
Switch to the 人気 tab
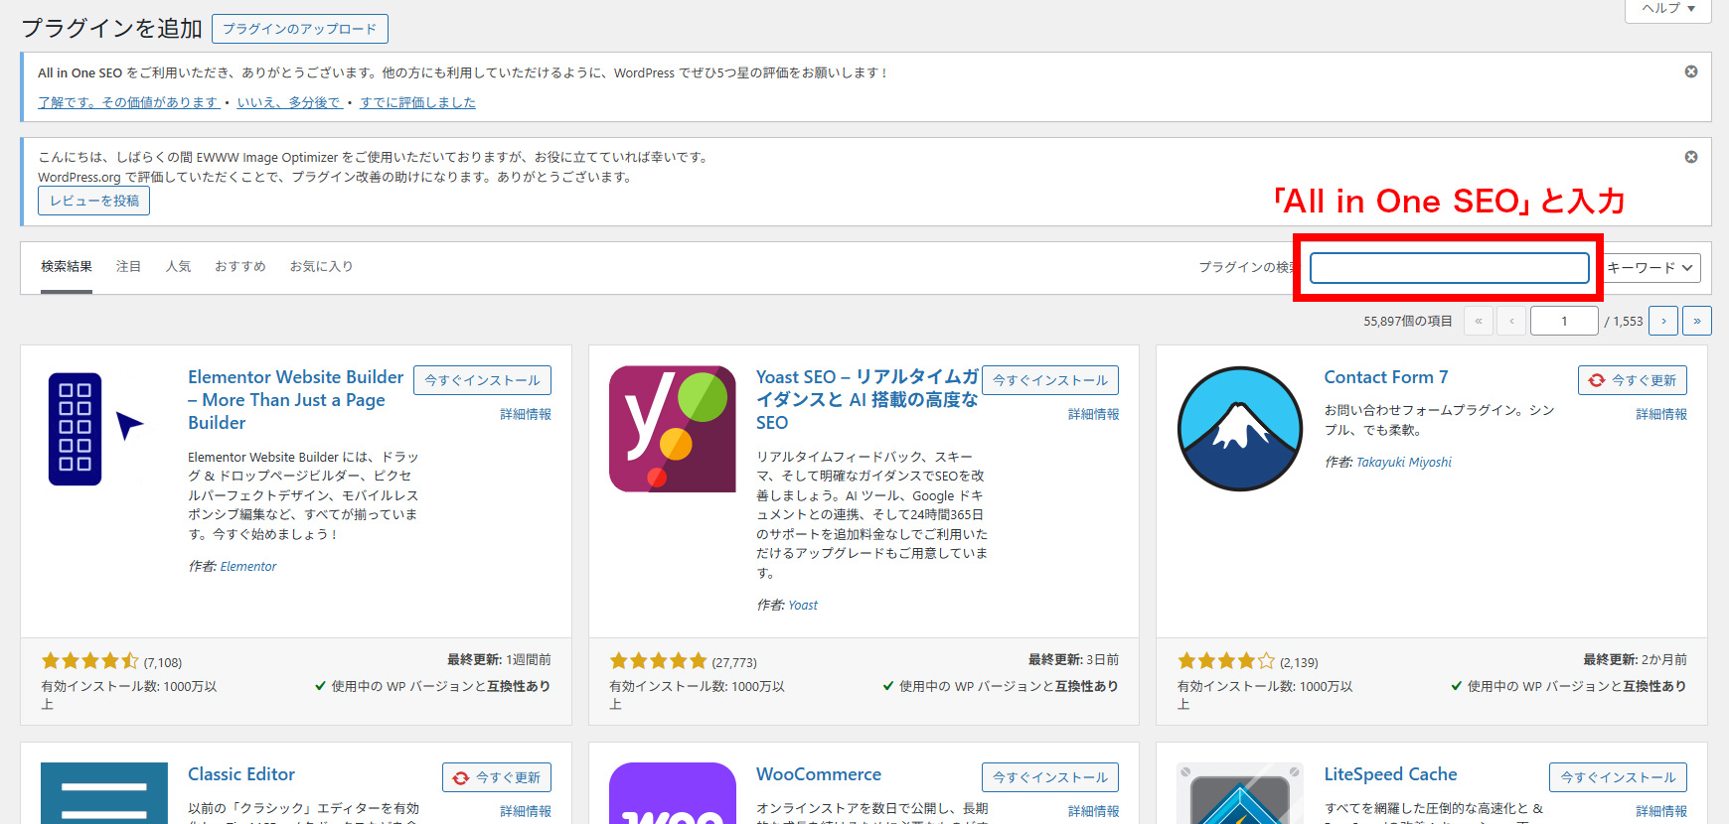coord(178,266)
